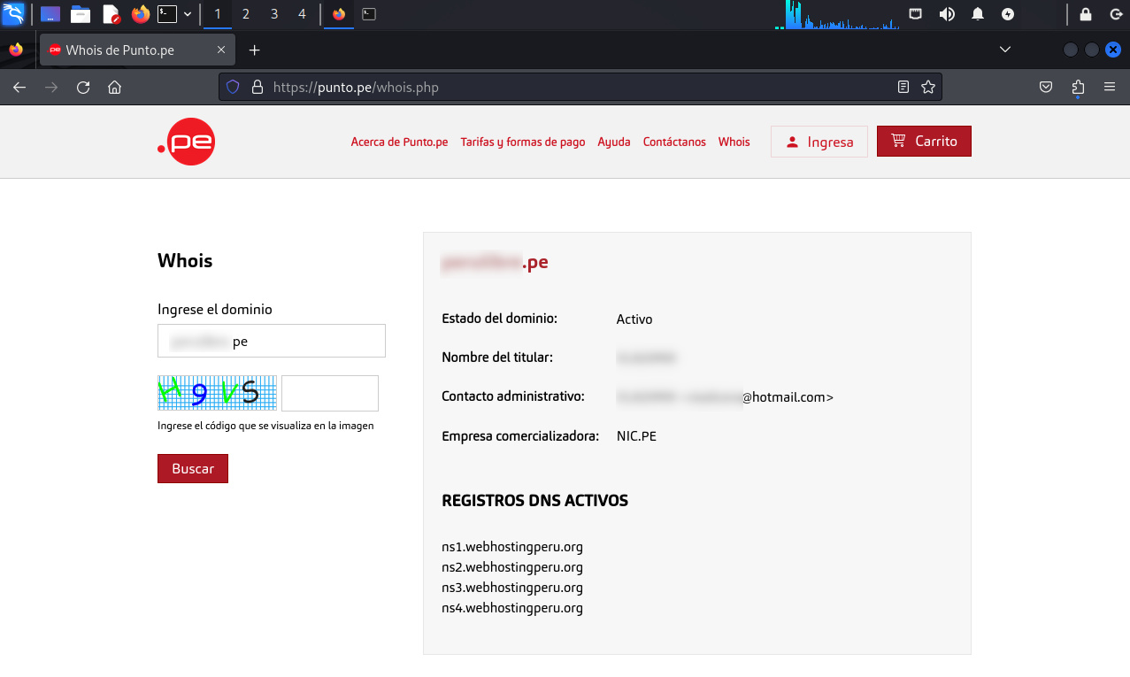Expand the terminal launcher dropdown arrow
The width and height of the screenshot is (1130, 677).
pyautogui.click(x=188, y=14)
